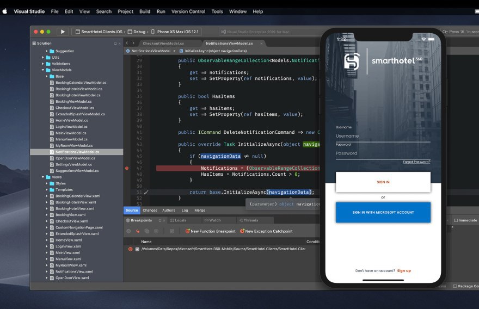The width and height of the screenshot is (479, 309).
Task: Collapse the Views folder
Action: pos(43,177)
